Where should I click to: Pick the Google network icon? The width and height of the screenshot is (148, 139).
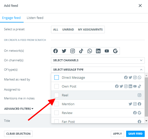pyautogui.click(x=115, y=51)
